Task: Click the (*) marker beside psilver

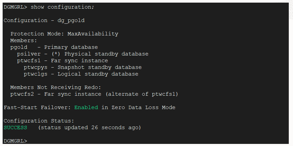Action: pyautogui.click(x=56, y=54)
